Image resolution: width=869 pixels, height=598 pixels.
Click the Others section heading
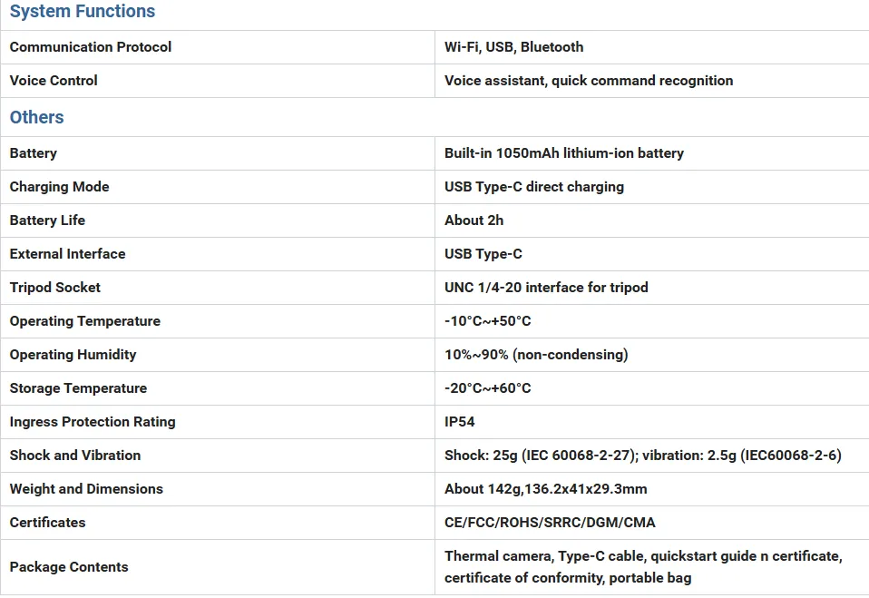pos(36,117)
